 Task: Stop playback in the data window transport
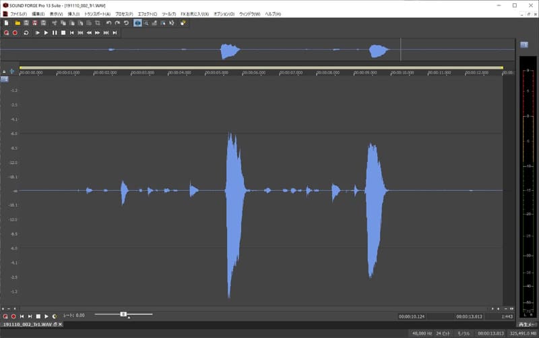38,316
